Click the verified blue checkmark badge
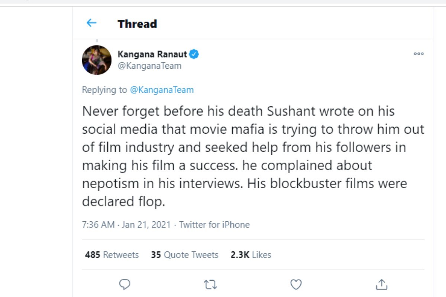The width and height of the screenshot is (446, 297). click(193, 54)
